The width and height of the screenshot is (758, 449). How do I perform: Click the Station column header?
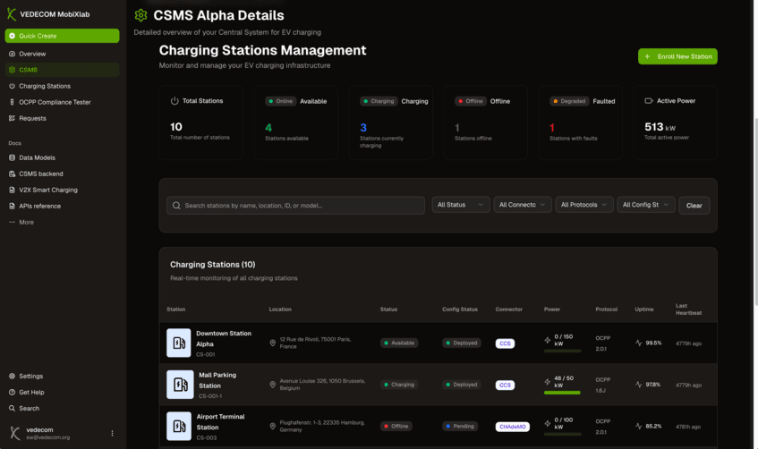[176, 309]
